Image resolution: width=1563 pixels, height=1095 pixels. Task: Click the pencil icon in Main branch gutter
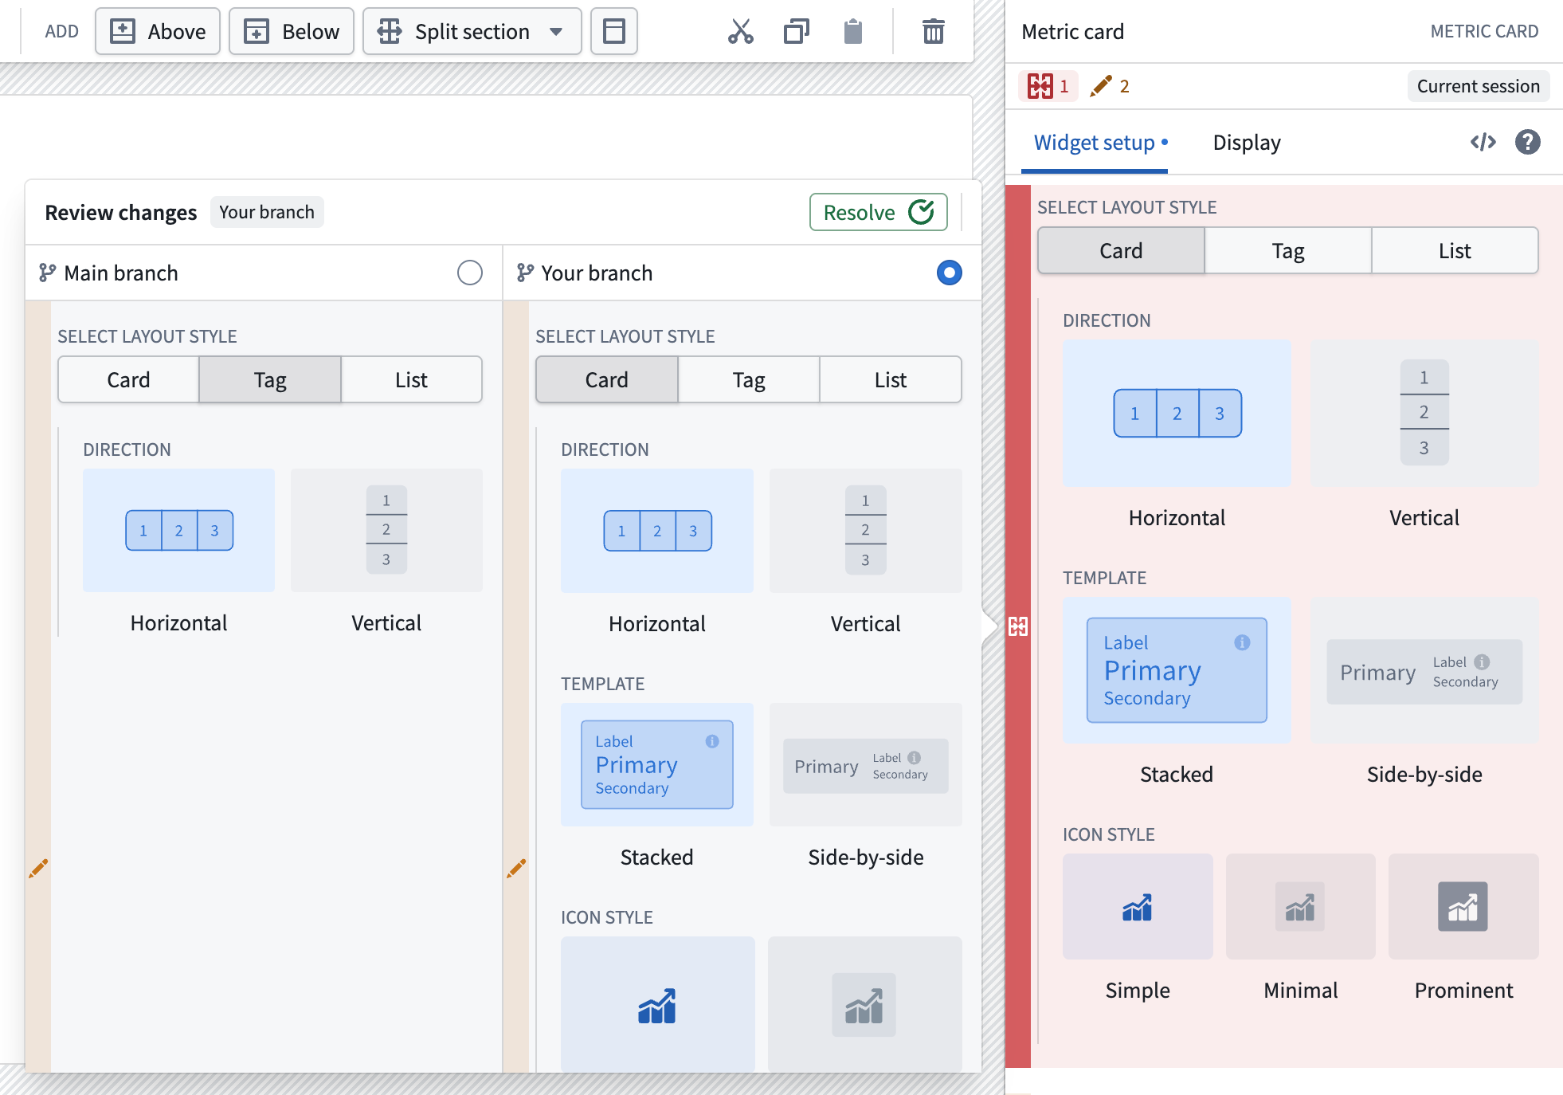pos(38,868)
